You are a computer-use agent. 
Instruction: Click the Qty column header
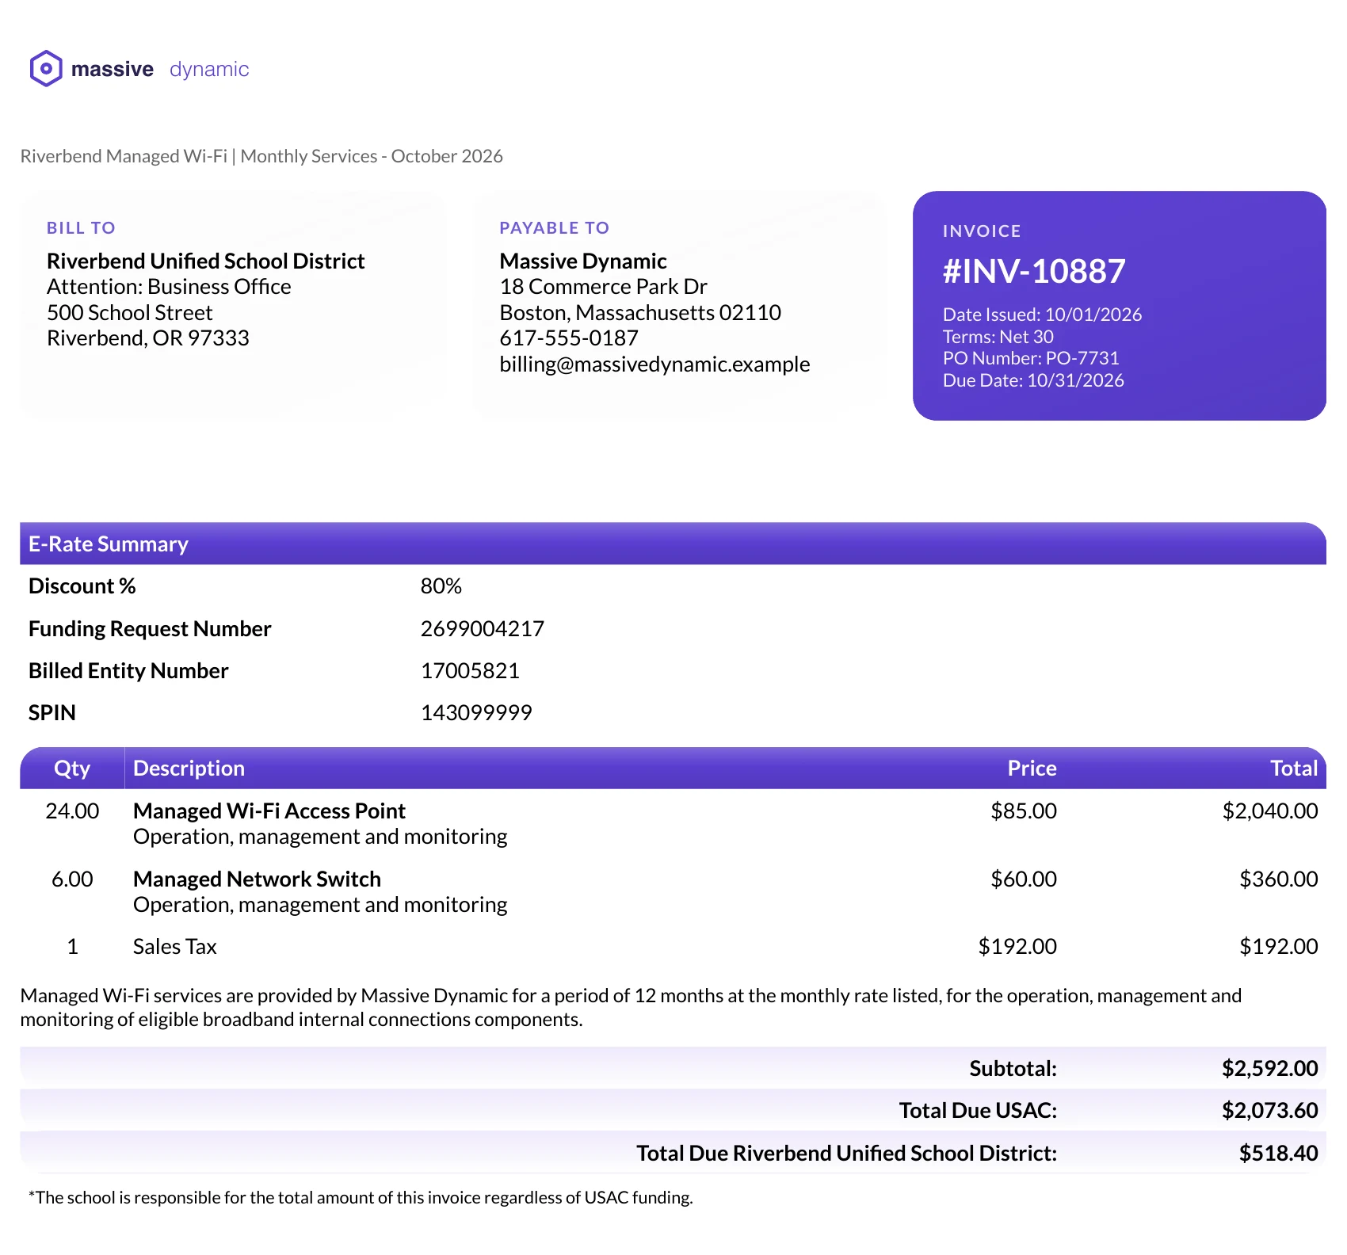click(x=72, y=768)
